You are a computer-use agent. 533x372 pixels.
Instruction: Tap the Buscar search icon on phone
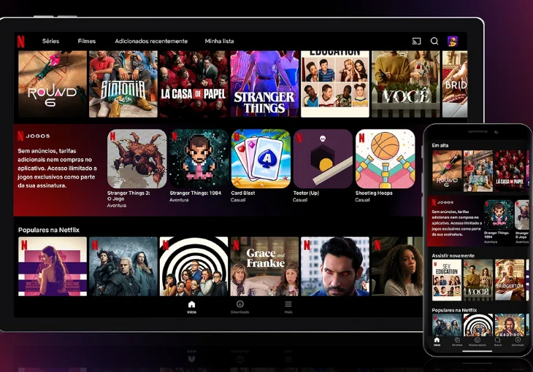click(x=498, y=340)
